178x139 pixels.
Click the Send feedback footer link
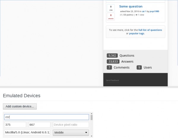click(x=112, y=80)
